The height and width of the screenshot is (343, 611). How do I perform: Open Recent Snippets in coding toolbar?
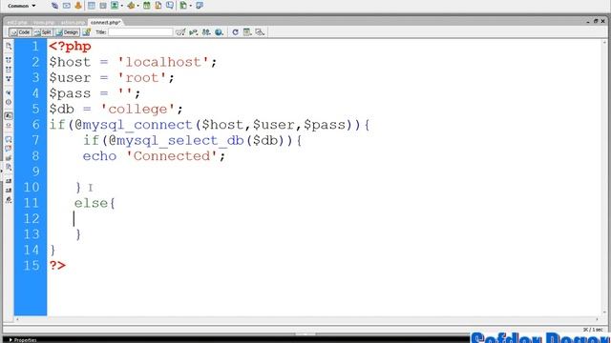pos(9,168)
